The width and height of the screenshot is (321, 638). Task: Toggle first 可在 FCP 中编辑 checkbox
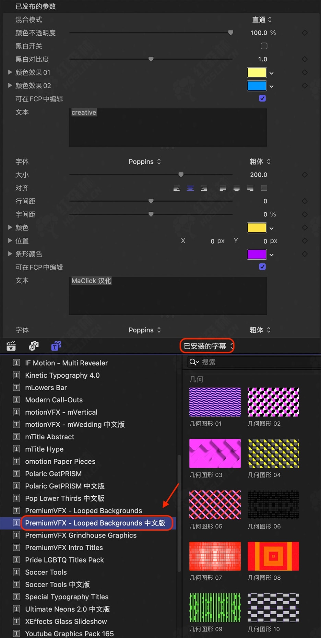[x=262, y=98]
